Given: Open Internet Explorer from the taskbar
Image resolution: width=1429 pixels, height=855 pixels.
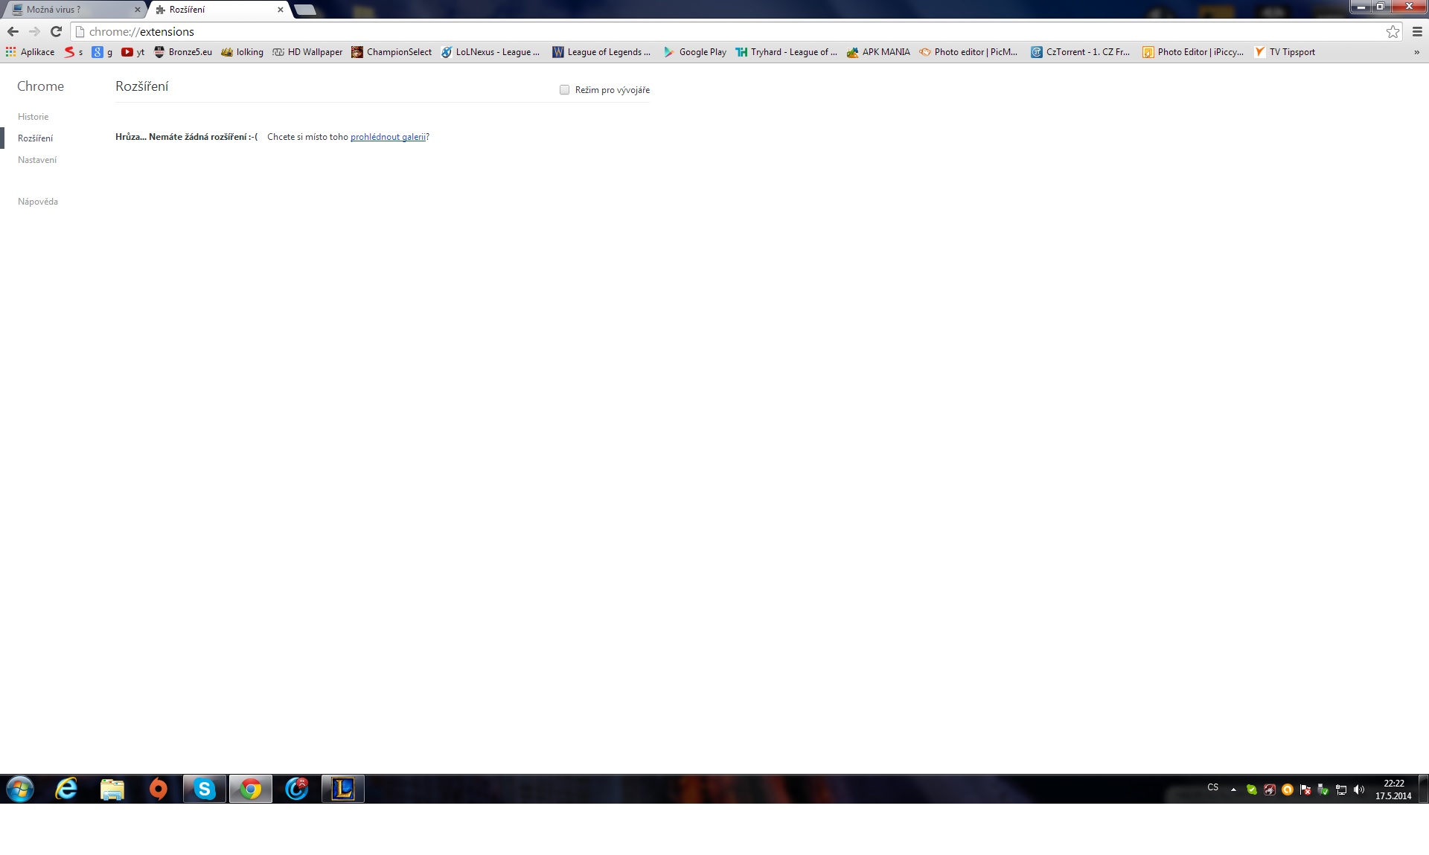Looking at the screenshot, I should click(66, 789).
